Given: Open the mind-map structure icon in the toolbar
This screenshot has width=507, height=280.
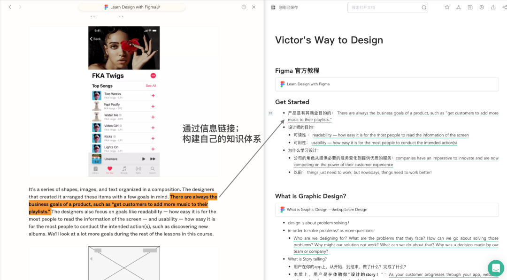Looking at the screenshot, I should (459, 7).
